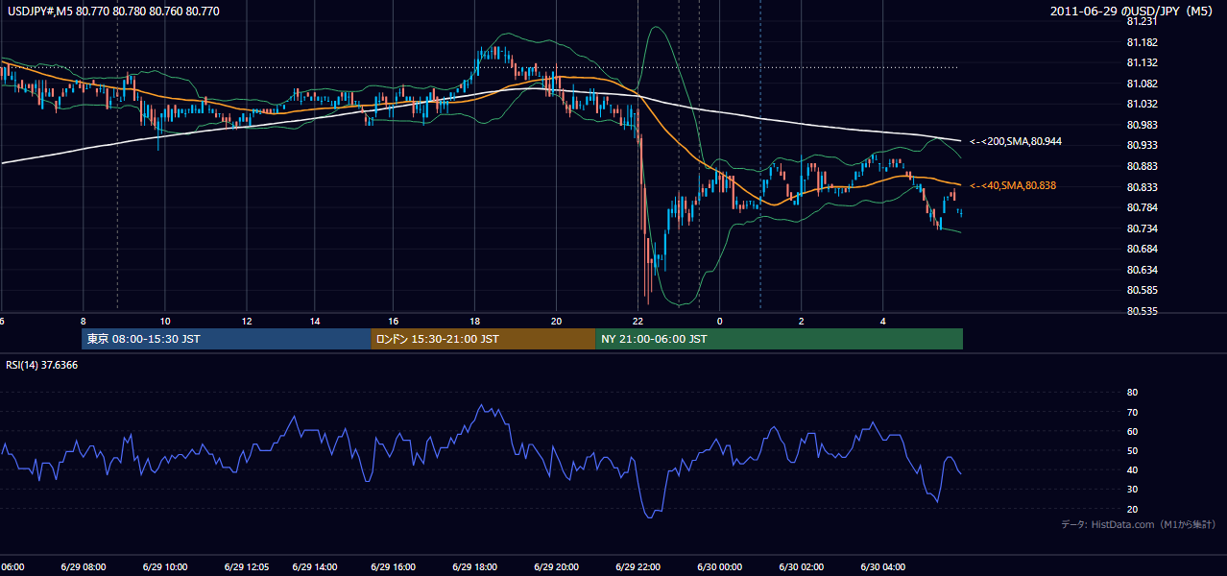Click the RSI scale level 40
Viewport: 1227px width, 576px height.
1132,469
